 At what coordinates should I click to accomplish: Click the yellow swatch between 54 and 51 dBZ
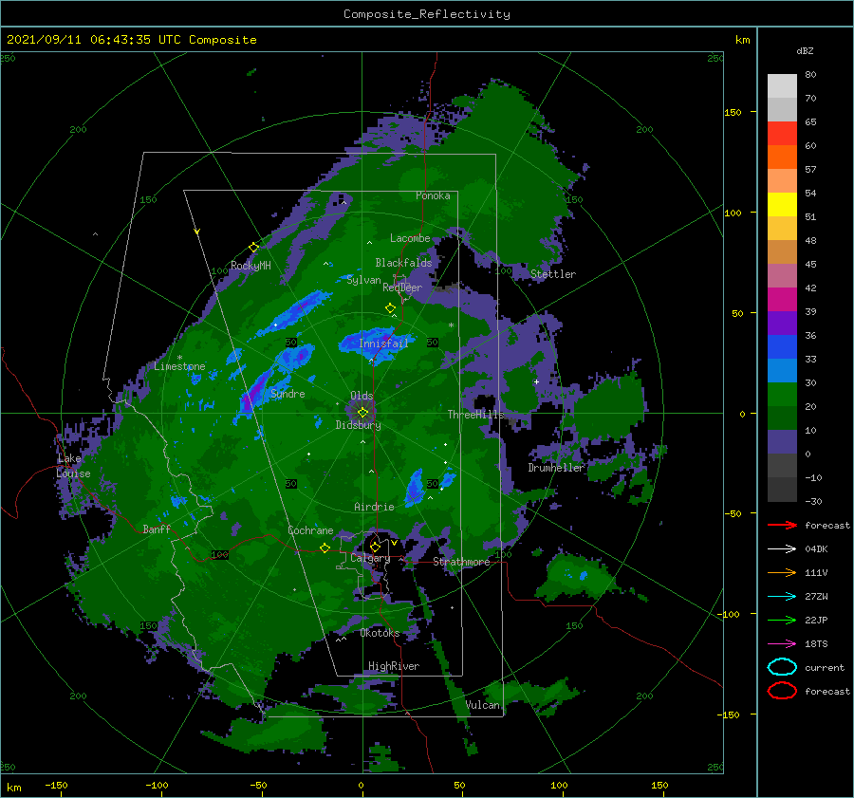(x=782, y=205)
